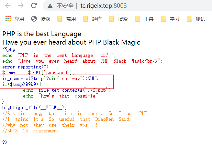This screenshot has height=155, width=212.
Task: Click the 常用 bookmark folder icon
Action: (60, 19)
